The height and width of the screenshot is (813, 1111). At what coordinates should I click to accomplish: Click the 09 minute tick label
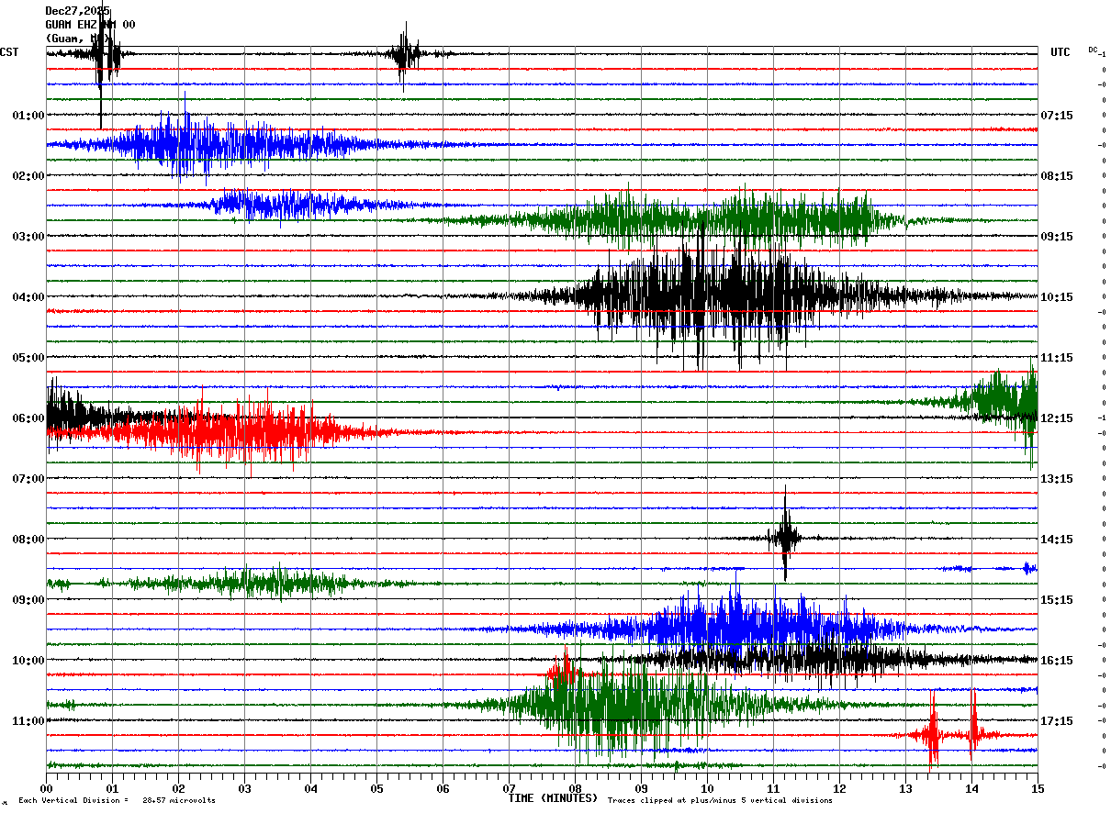coord(641,788)
